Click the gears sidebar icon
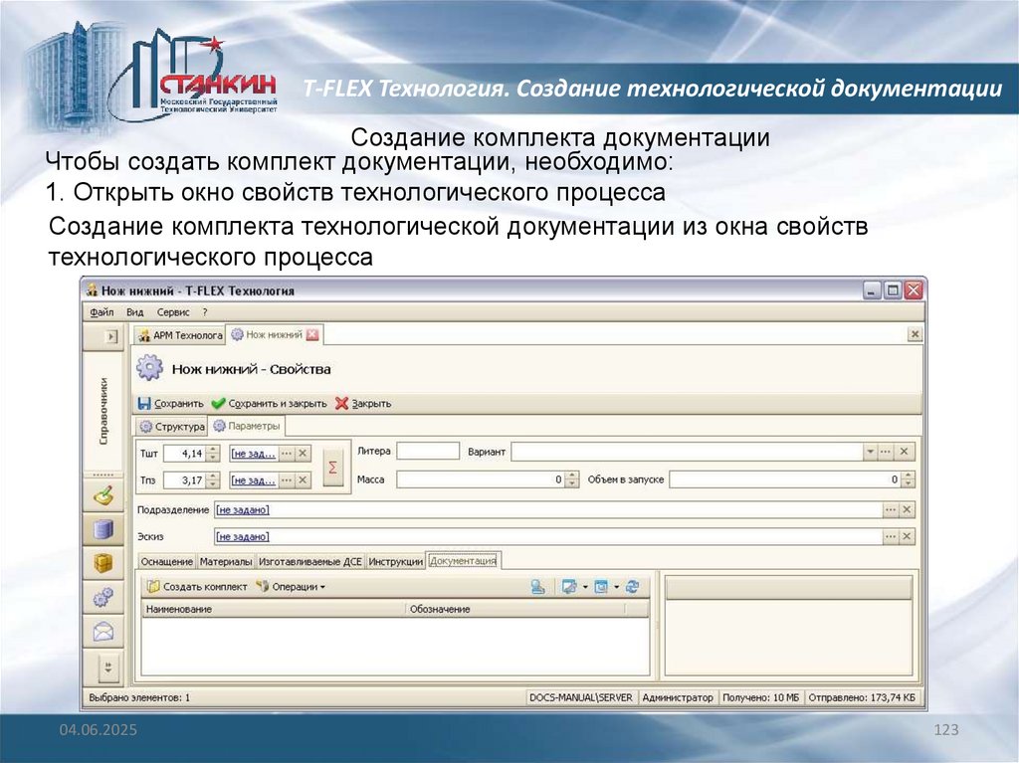Screen dimensions: 1019x763 pyautogui.click(x=103, y=597)
